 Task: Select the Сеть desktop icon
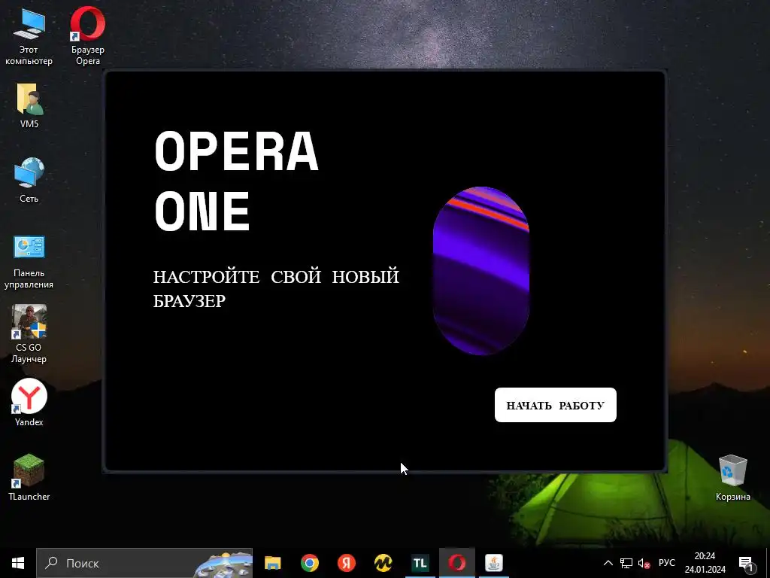(29, 180)
